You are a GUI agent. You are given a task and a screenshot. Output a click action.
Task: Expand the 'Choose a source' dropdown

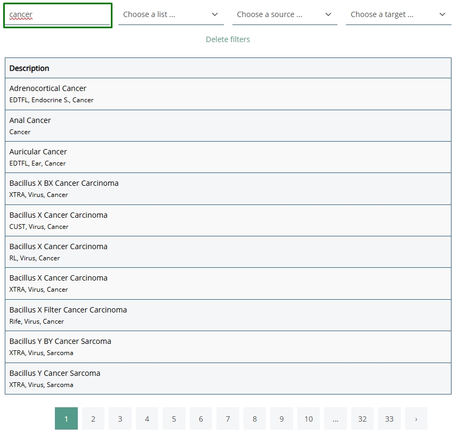point(285,14)
